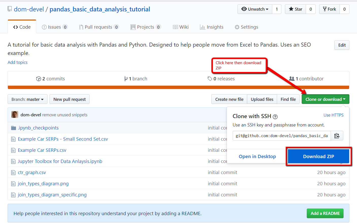This screenshot has height=224, width=357.
Task: Star this repository
Action: click(x=295, y=9)
